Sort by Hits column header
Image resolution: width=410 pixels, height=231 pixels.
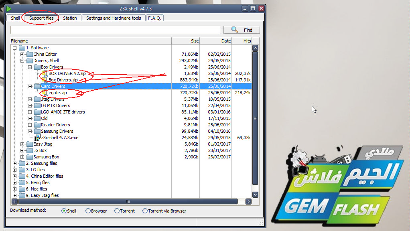(242, 41)
